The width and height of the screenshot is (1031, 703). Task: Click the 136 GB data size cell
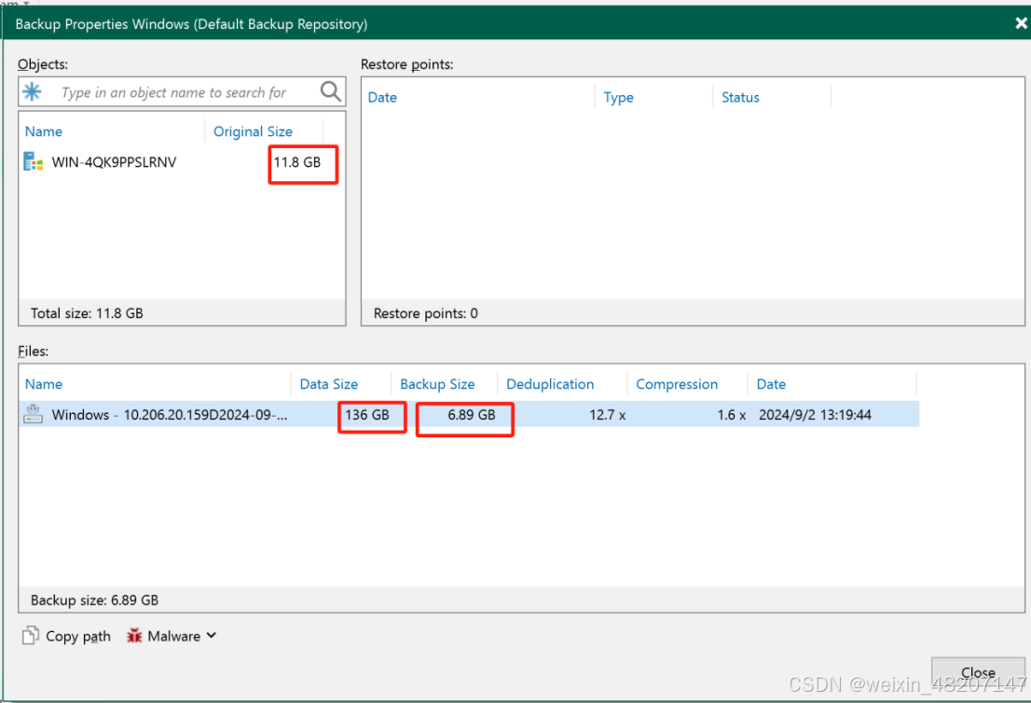(x=367, y=415)
